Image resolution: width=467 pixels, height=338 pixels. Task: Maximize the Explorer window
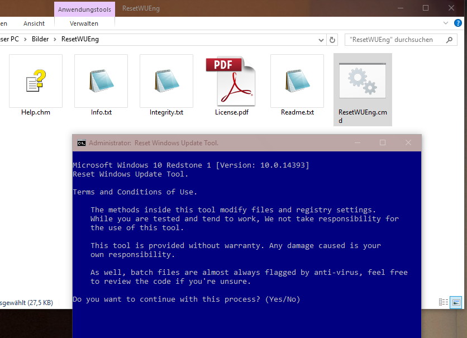click(x=426, y=8)
